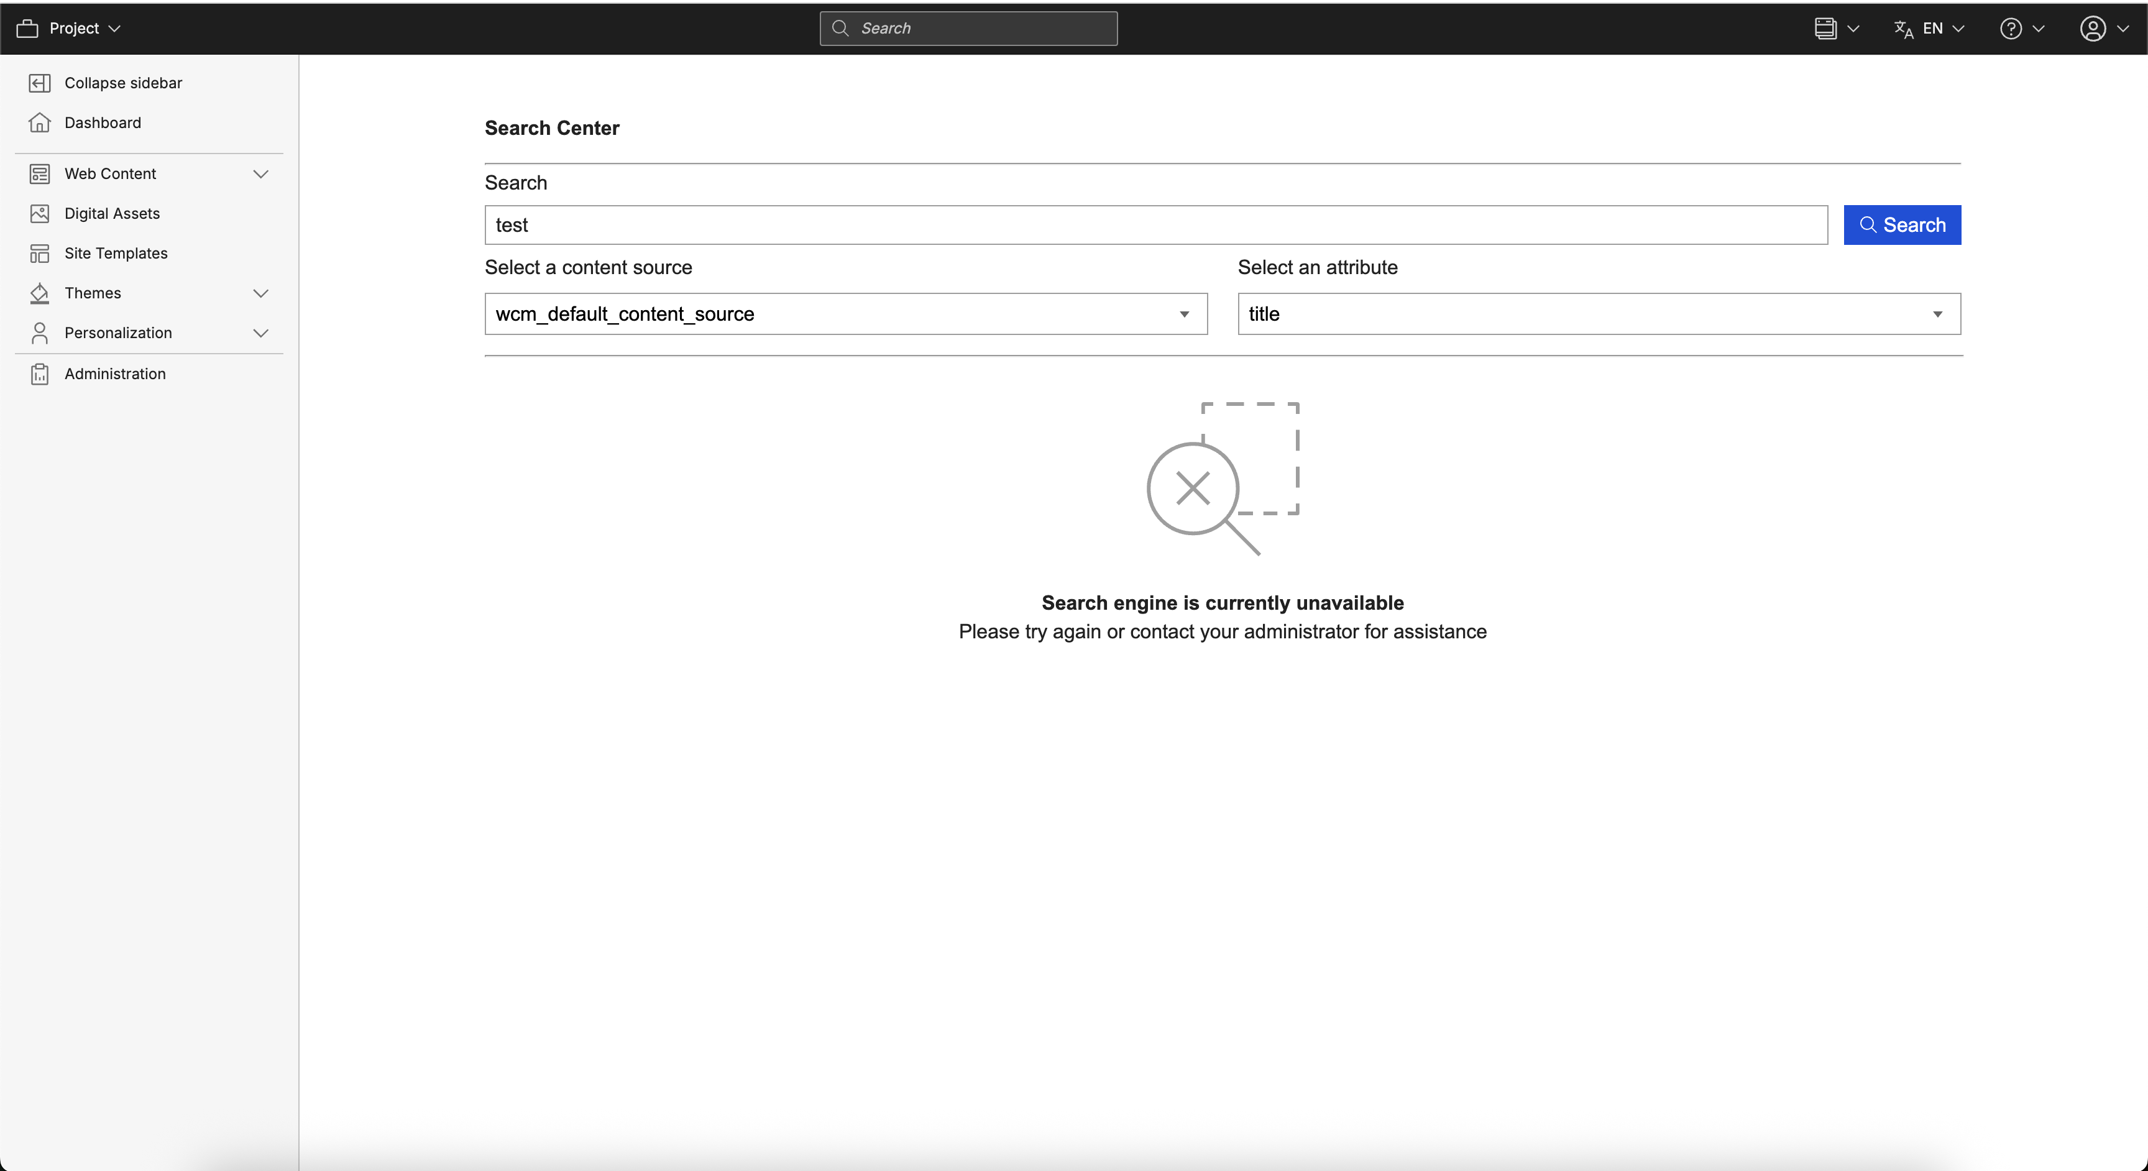Click the language translate icon
This screenshot has height=1171, width=2148.
point(1904,29)
